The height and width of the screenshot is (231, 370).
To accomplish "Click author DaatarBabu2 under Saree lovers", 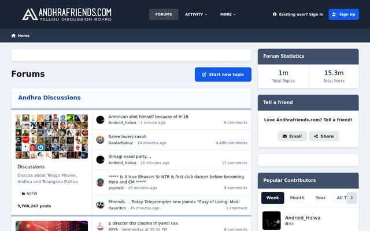I will click(121, 143).
